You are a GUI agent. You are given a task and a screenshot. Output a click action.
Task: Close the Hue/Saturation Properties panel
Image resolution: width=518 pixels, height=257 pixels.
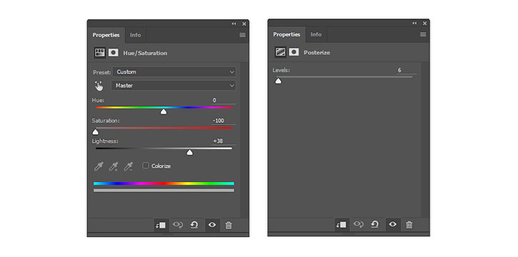(244, 24)
